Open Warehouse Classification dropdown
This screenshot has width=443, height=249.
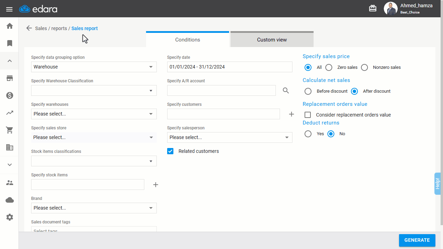pos(94,90)
